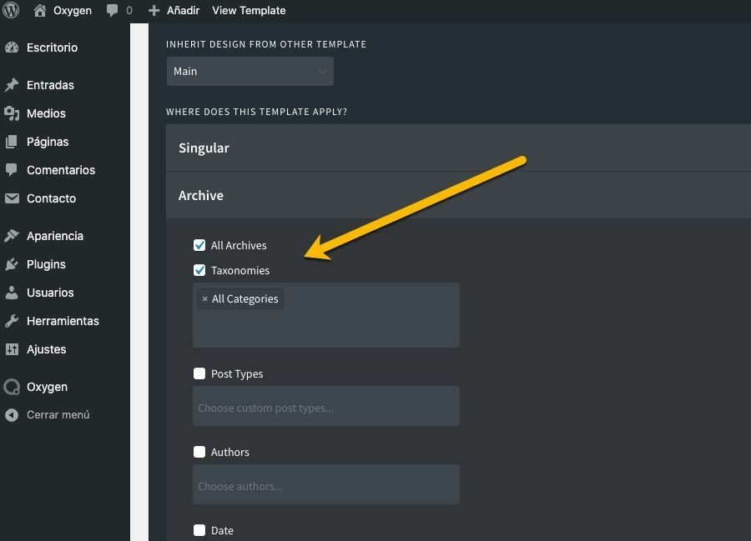Click the Oxygen home site icon
This screenshot has height=541, width=751.
point(40,11)
